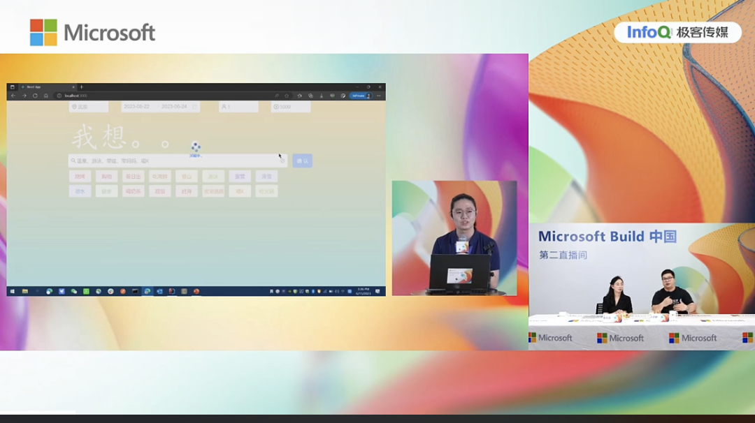Click the taskbar clock showing 3:36 PM
755x423 pixels.
click(x=363, y=291)
